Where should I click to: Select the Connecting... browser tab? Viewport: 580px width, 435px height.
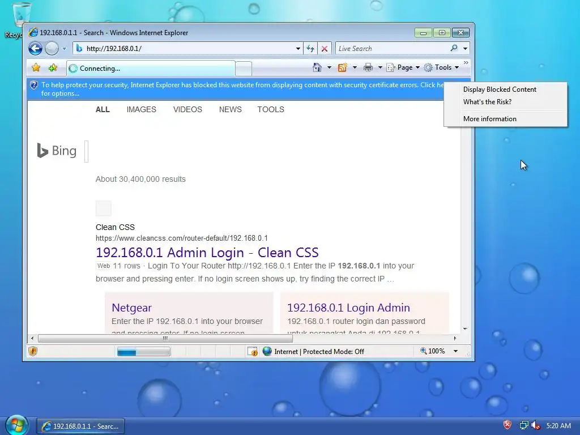coord(151,68)
